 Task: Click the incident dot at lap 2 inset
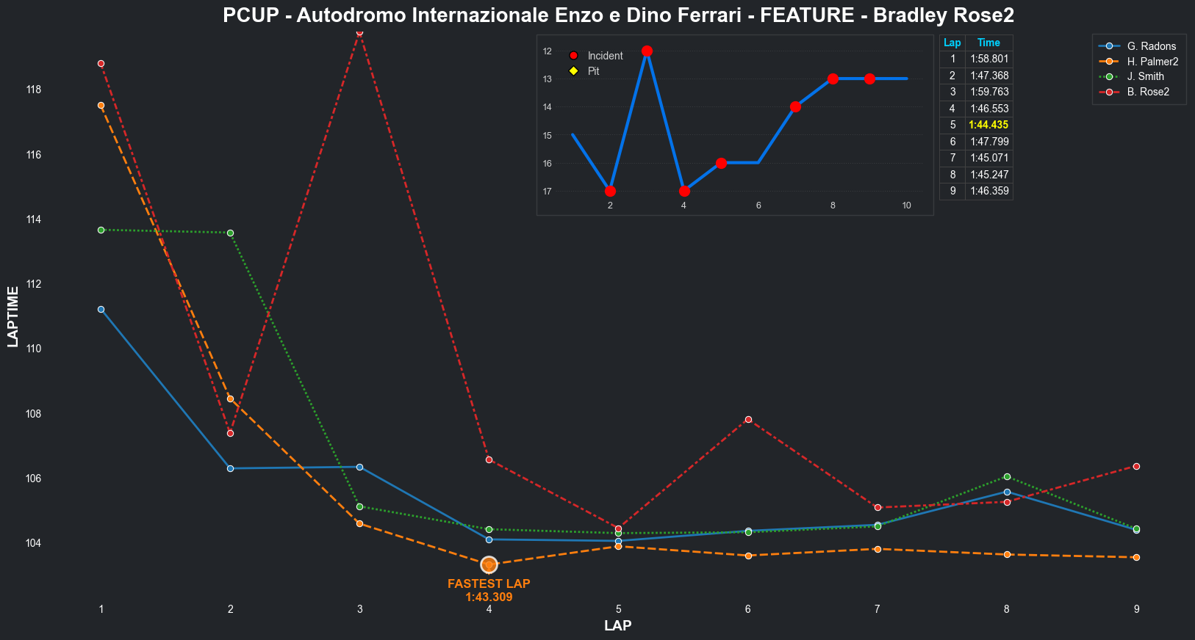(610, 191)
